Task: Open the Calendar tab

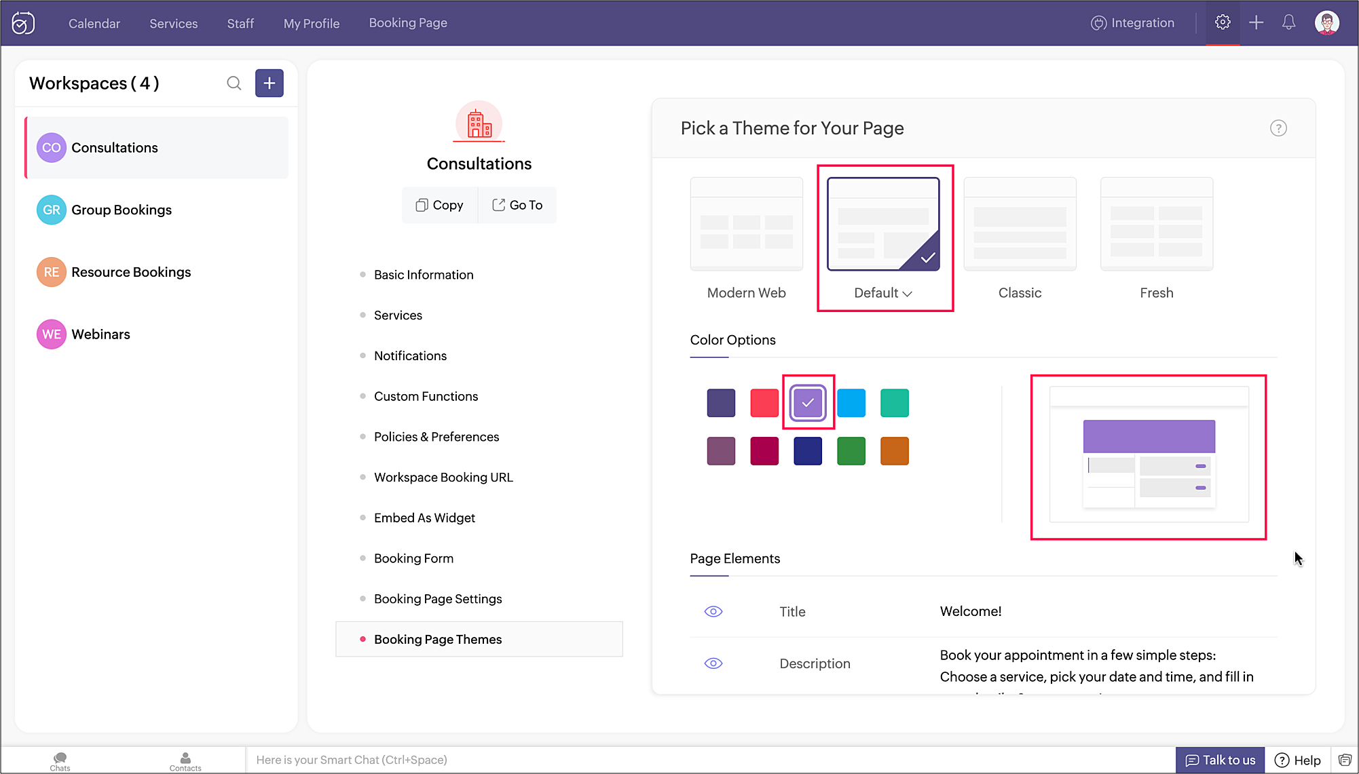Action: (x=94, y=23)
